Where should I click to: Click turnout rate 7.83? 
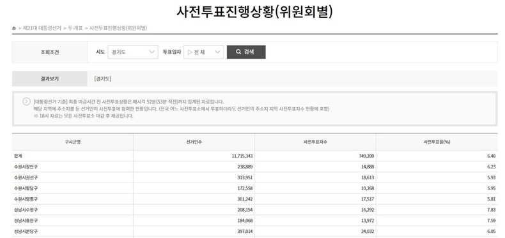point(492,210)
